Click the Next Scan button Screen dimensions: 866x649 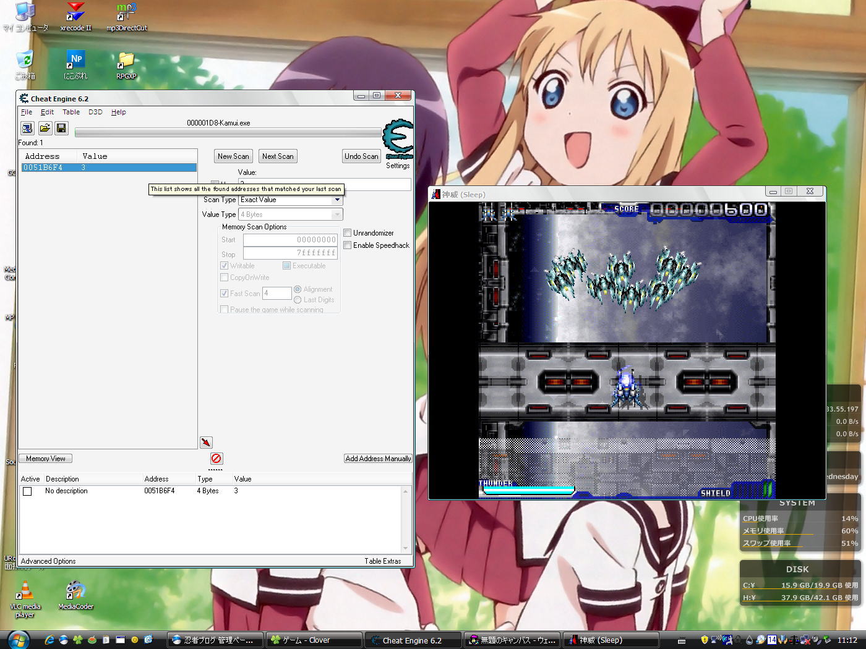[278, 156]
